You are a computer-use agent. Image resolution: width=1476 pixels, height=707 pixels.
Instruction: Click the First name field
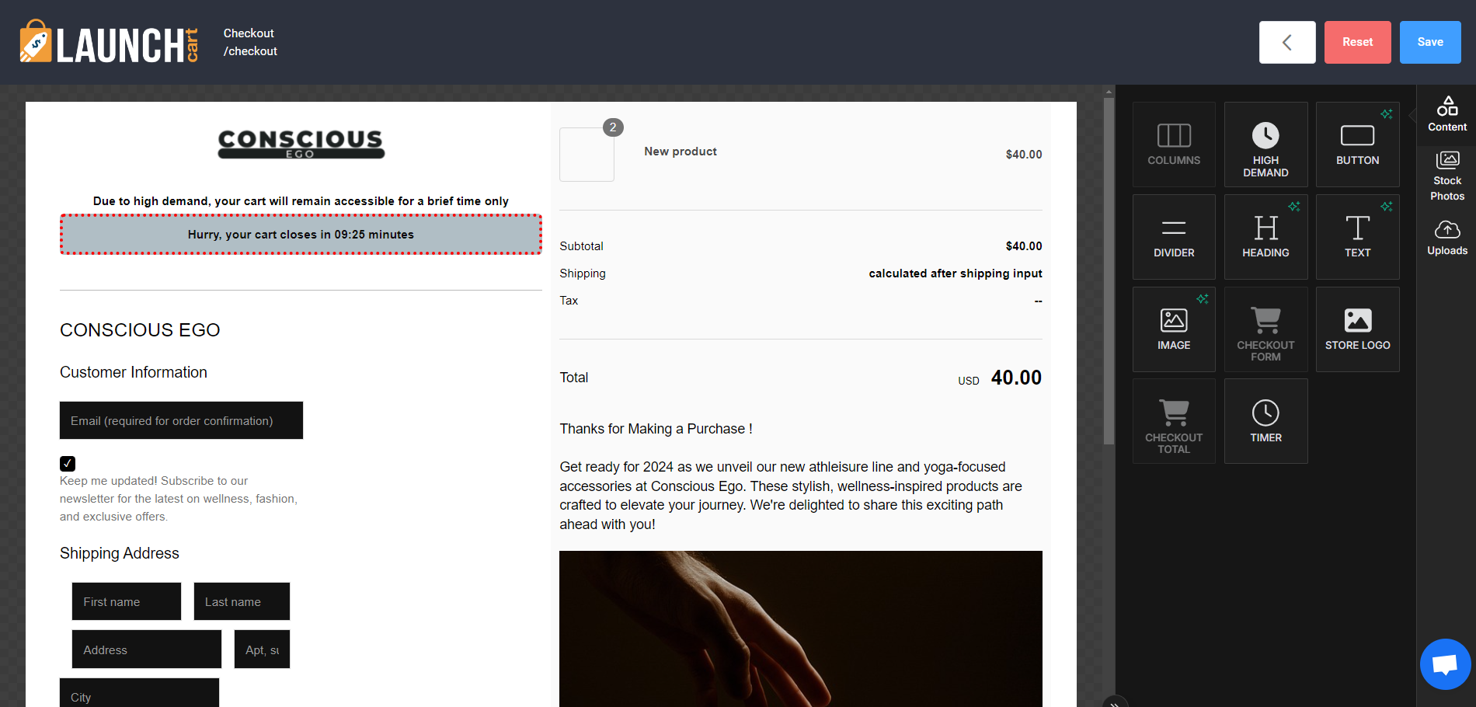point(127,601)
